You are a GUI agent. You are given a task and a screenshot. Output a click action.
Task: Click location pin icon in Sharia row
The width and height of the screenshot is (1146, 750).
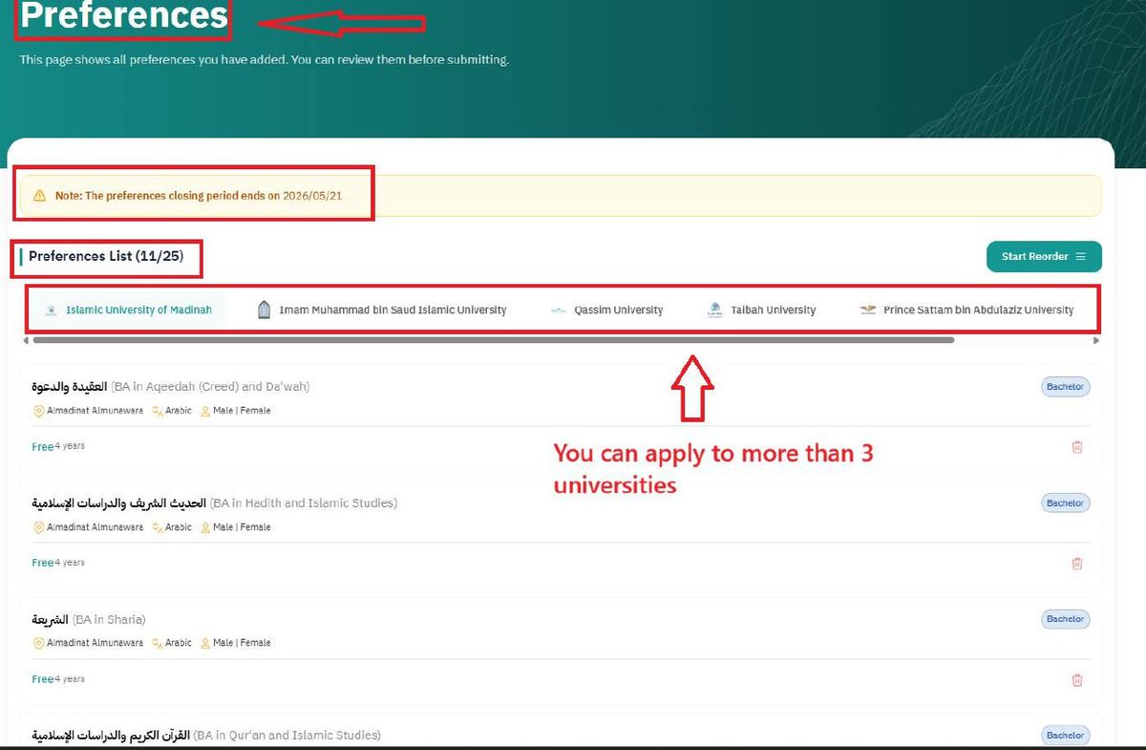point(39,643)
